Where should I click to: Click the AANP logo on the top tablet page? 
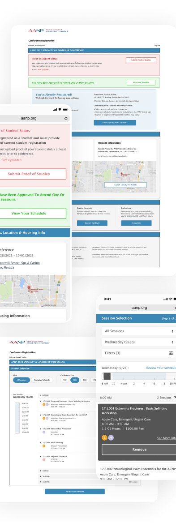coord(48,31)
